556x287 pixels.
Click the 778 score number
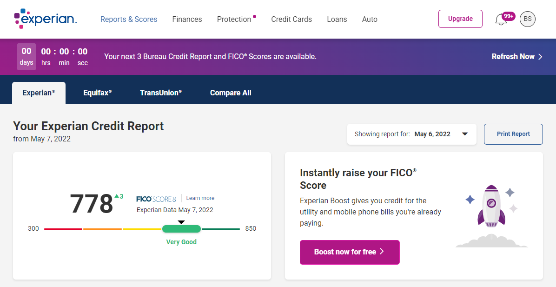point(92,204)
